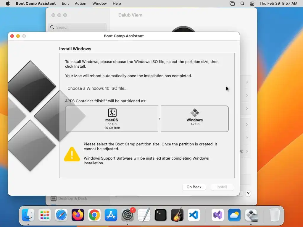Minimize the Boot Camp Assistant window
Image resolution: width=303 pixels, height=227 pixels.
(18, 36)
